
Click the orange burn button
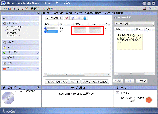pyautogui.click(x=149, y=100)
